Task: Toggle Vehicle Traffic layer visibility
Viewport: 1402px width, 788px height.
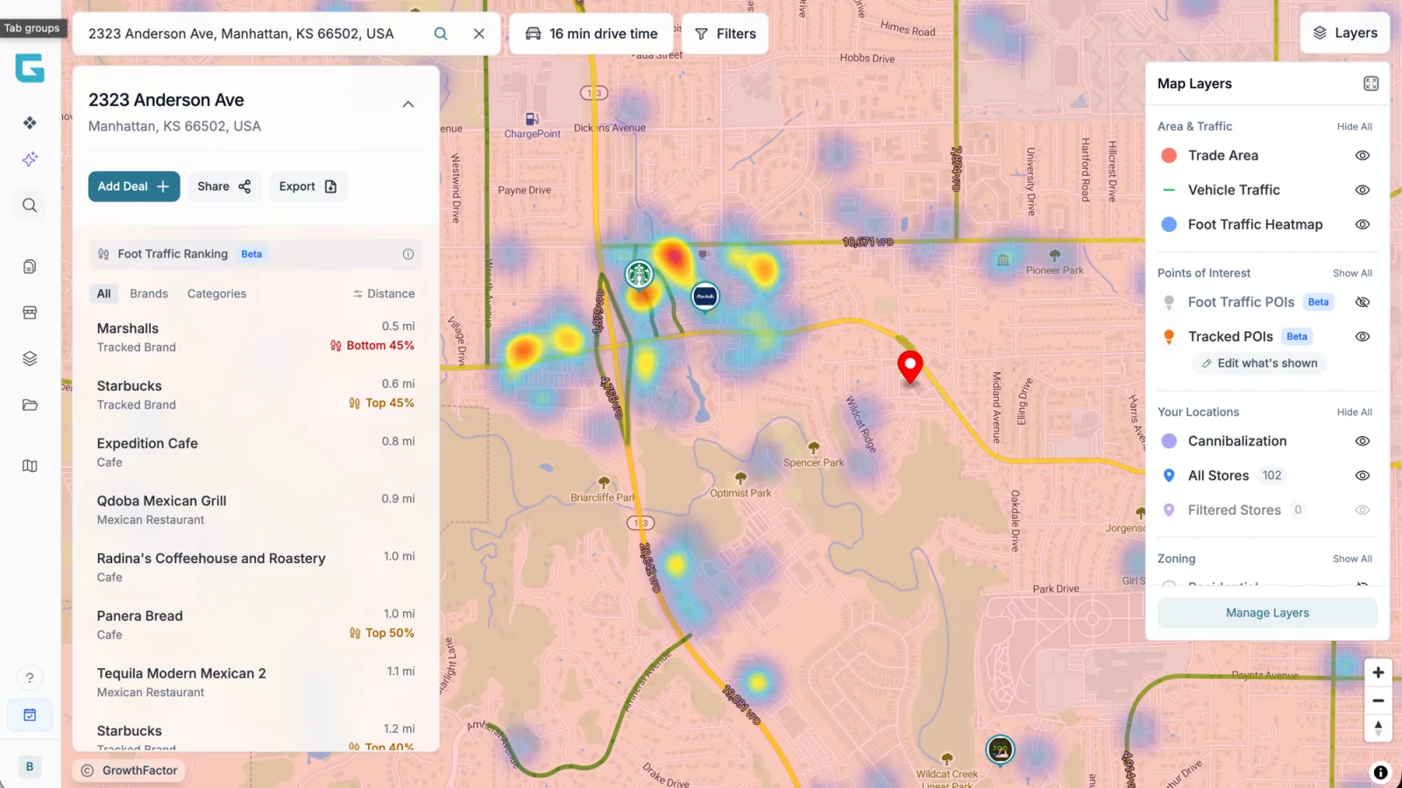Action: 1363,190
